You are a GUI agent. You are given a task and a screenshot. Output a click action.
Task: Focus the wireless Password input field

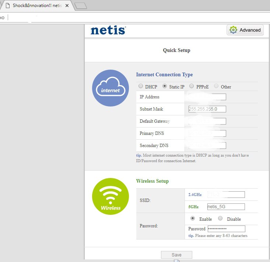coord(227,229)
